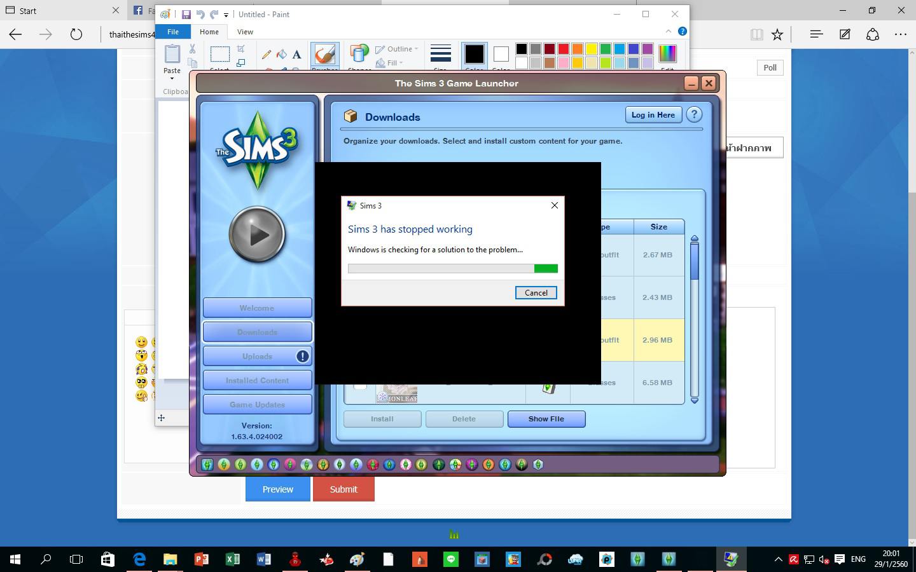The width and height of the screenshot is (916, 572).
Task: Open Paint help blue question icon
Action: pyautogui.click(x=682, y=31)
